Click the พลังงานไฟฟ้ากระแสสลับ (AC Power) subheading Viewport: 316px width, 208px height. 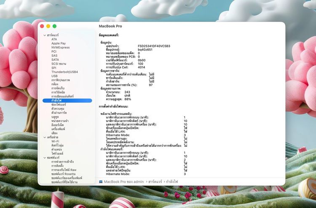tap(116, 114)
